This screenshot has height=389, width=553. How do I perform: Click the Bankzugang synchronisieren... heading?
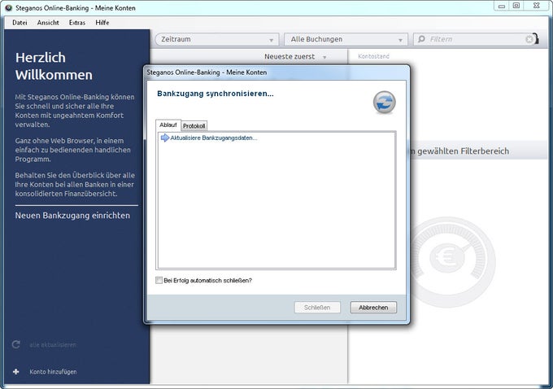(216, 94)
